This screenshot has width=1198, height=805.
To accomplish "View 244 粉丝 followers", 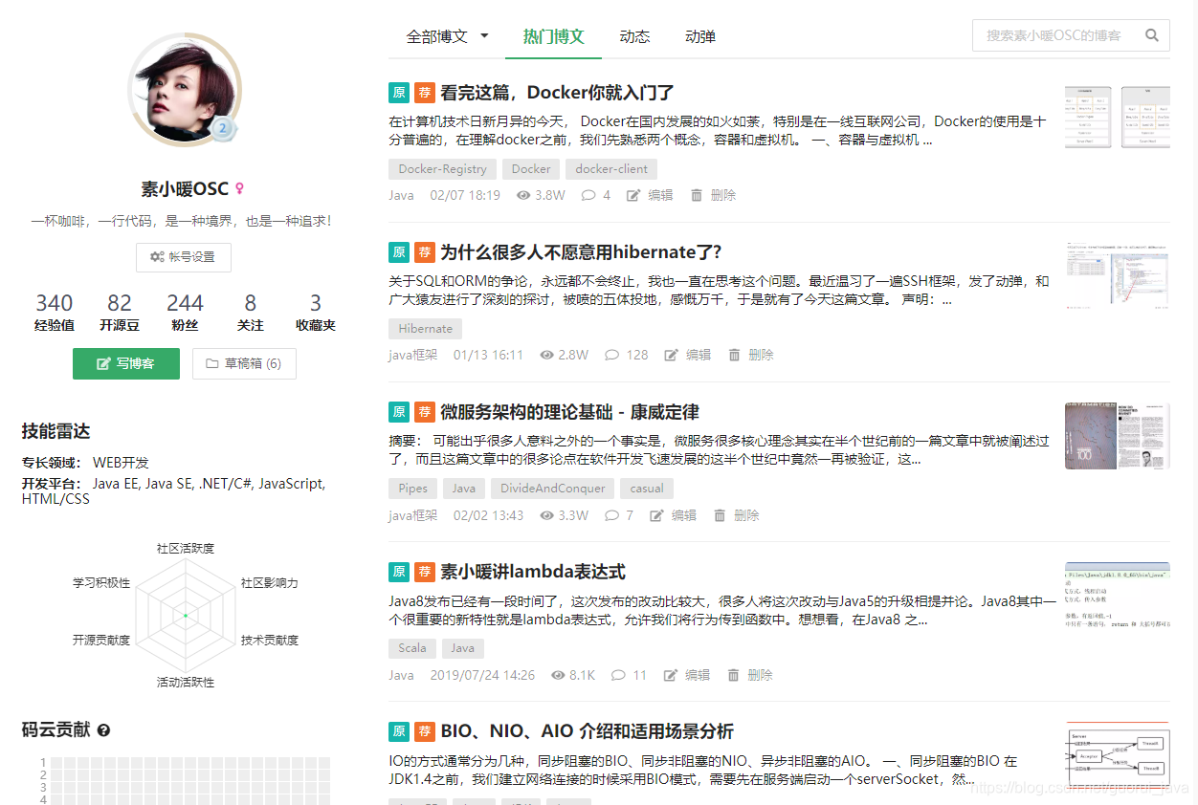I will [185, 313].
